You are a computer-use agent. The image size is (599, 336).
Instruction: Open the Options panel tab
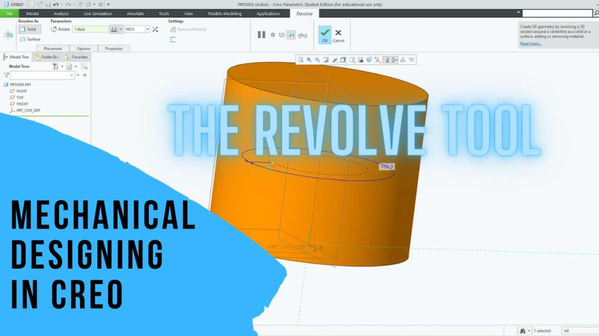pos(84,48)
